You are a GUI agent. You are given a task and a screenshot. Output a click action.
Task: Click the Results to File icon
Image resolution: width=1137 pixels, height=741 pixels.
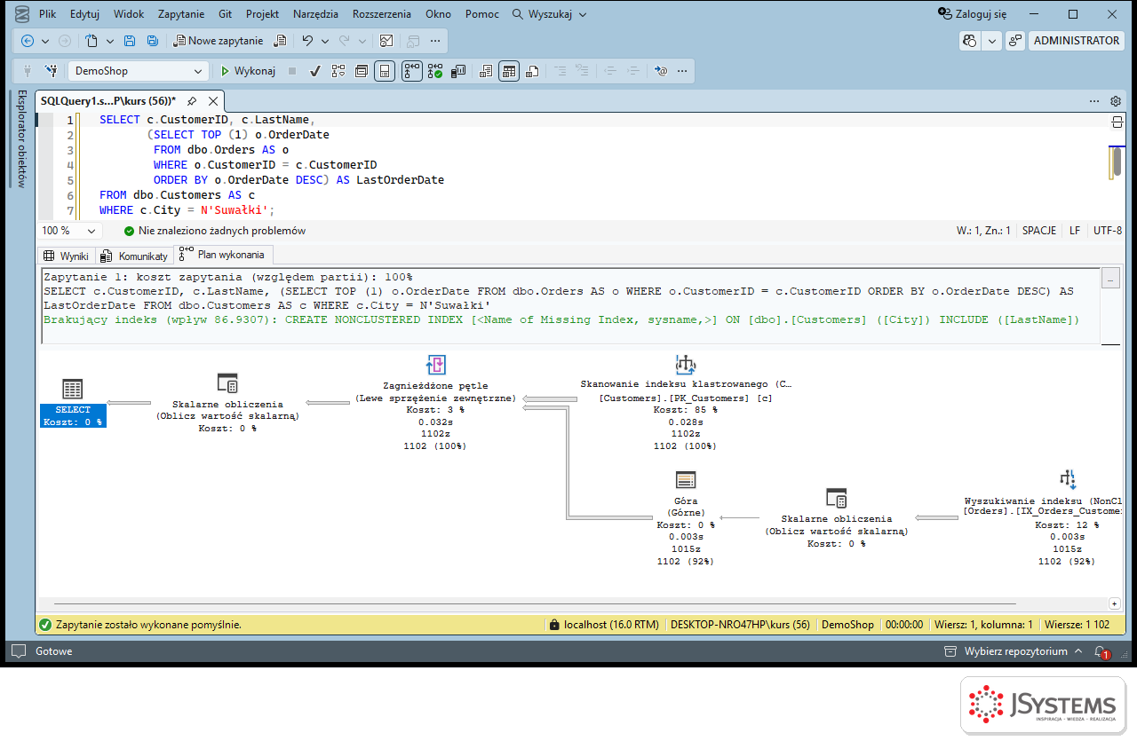click(x=531, y=71)
